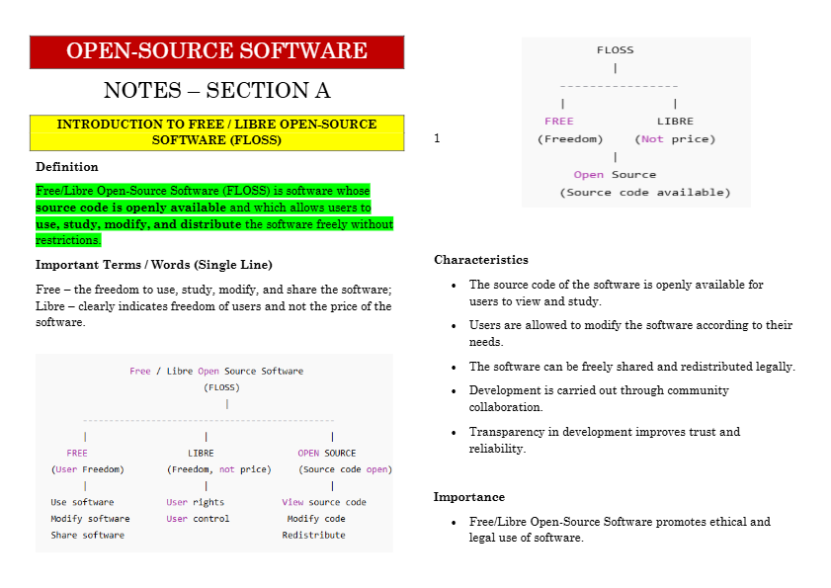The height and width of the screenshot is (588, 831).
Task: Click the red 'OPEN-SOURCE SOFTWARE' title banner
Action: point(216,52)
